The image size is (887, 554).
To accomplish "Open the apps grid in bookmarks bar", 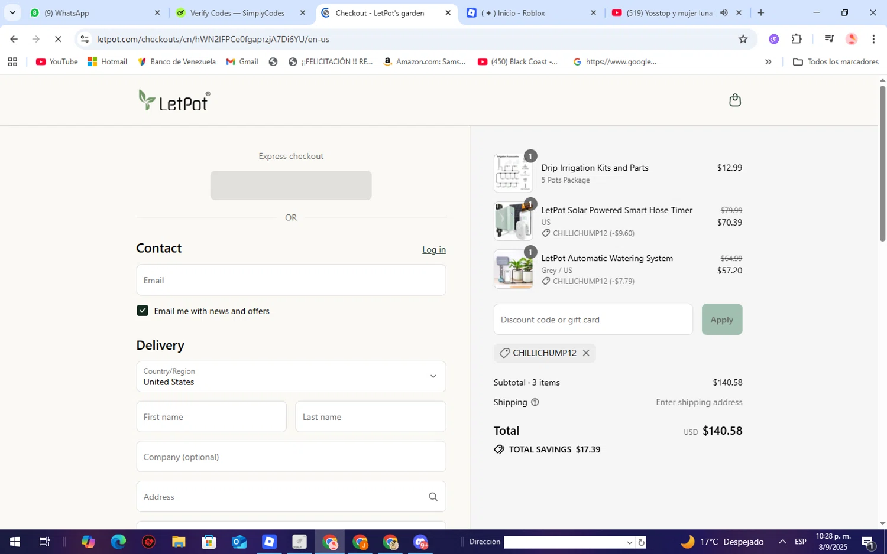I will click(x=12, y=61).
